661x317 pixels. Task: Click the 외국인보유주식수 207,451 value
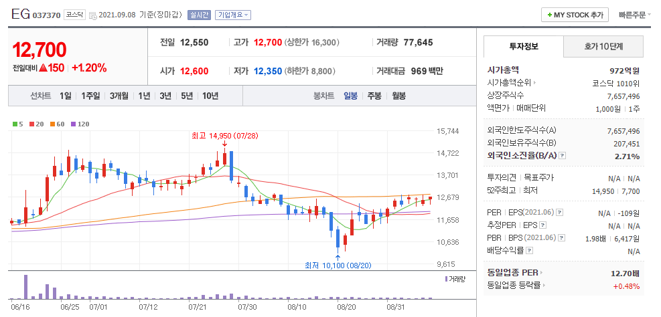pyautogui.click(x=627, y=144)
